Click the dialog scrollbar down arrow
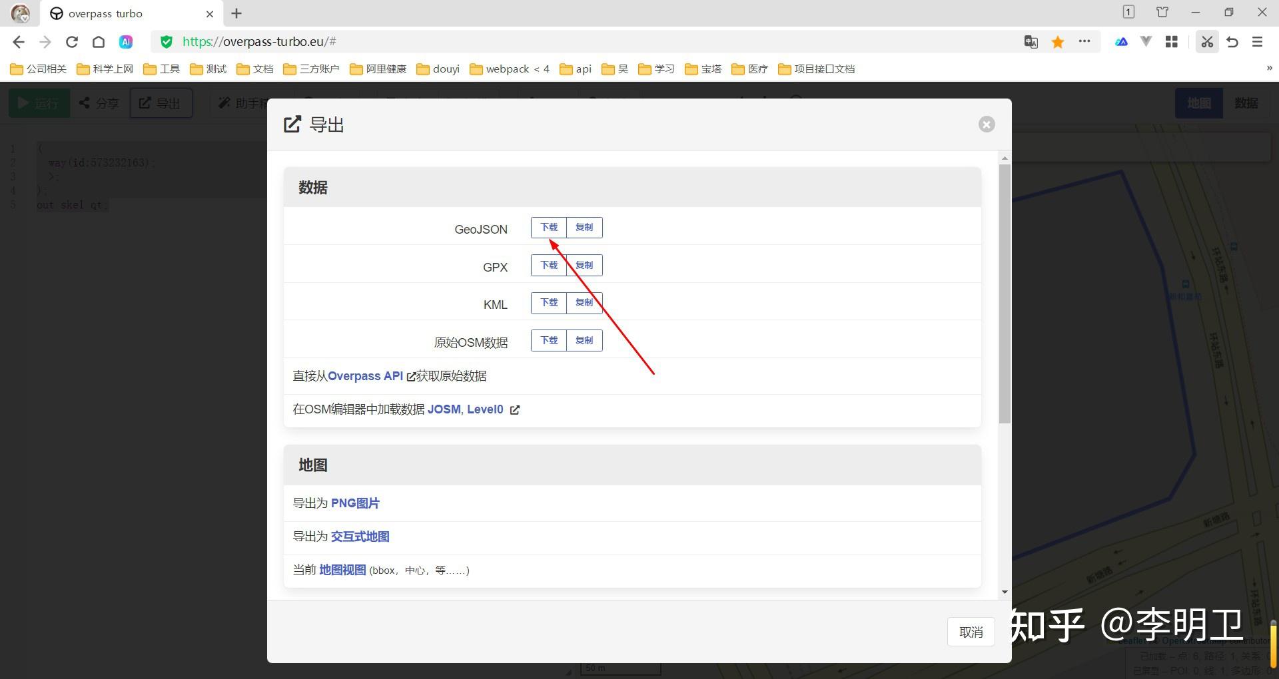The image size is (1279, 679). click(x=1005, y=592)
